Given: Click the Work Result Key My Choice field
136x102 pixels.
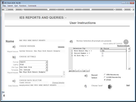Looking at the screenshot, I should [x=113, y=51].
